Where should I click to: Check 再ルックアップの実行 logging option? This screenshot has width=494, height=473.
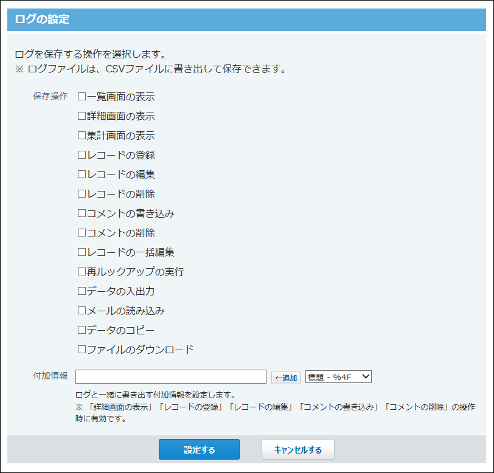[x=82, y=271]
